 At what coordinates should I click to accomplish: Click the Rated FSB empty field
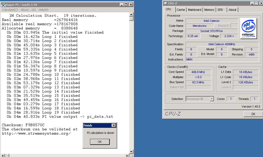pyautogui.click(x=198, y=87)
